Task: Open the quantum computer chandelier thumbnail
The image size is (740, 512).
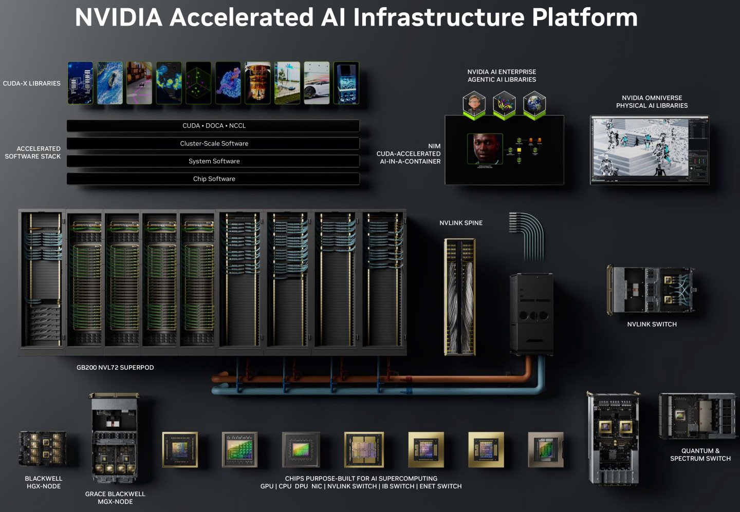Action: point(257,83)
